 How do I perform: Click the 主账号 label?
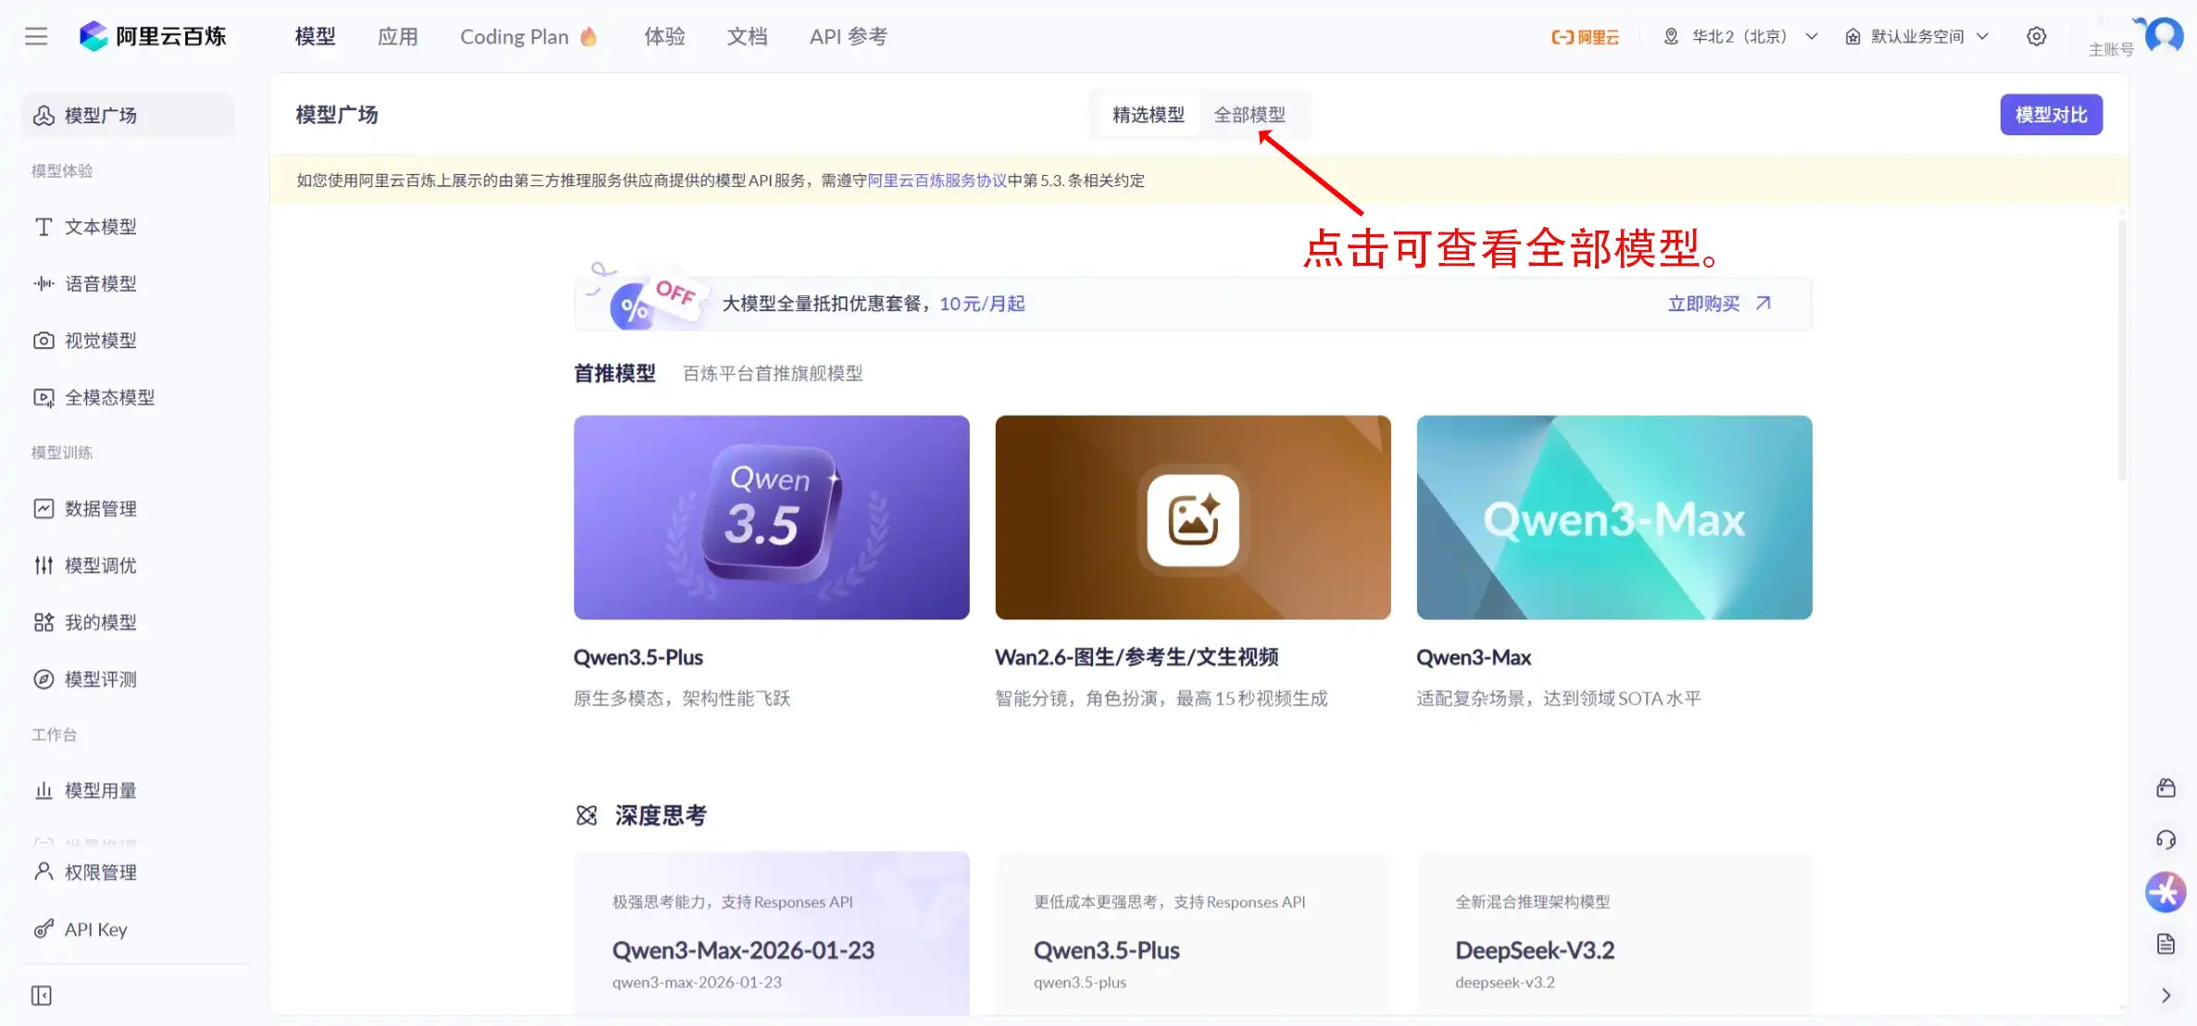(2111, 50)
